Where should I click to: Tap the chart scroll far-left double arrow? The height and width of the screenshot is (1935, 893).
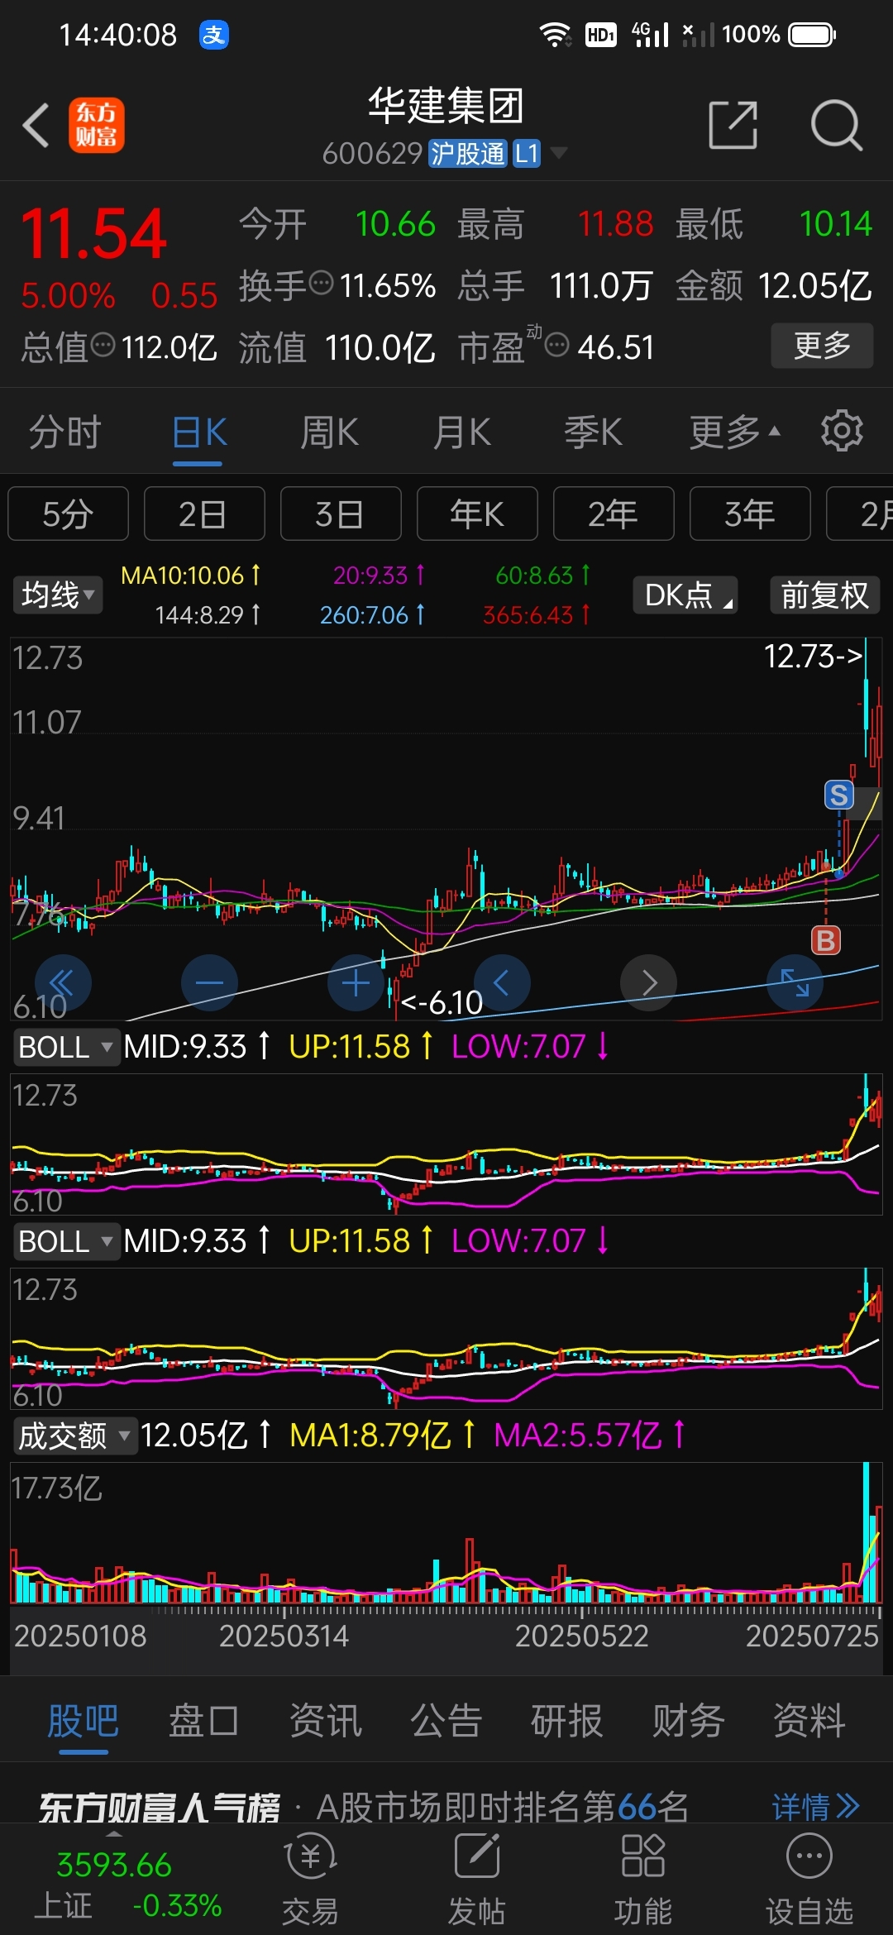click(x=62, y=982)
